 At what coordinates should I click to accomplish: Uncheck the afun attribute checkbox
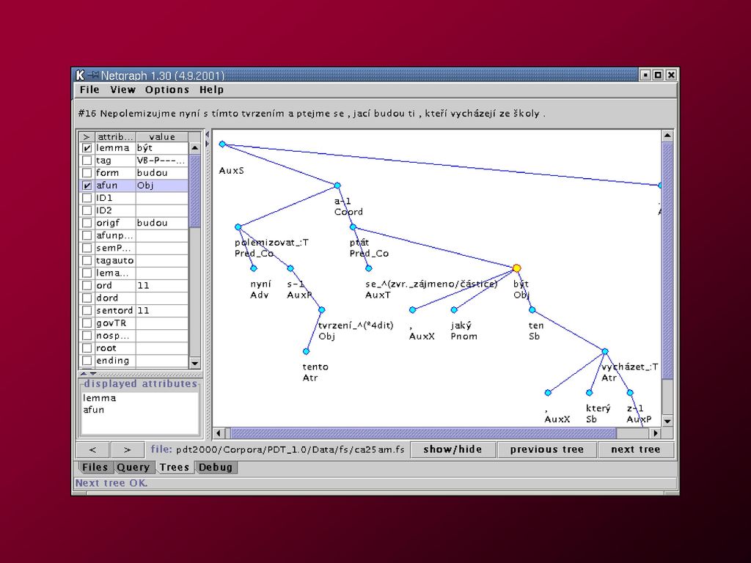point(87,185)
